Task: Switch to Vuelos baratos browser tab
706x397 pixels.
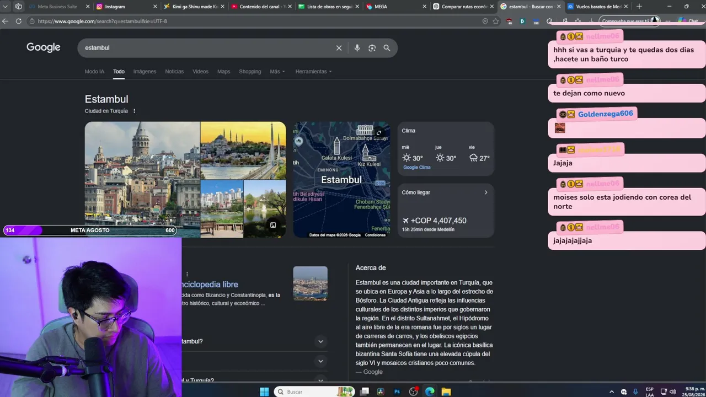Action: tap(598, 7)
